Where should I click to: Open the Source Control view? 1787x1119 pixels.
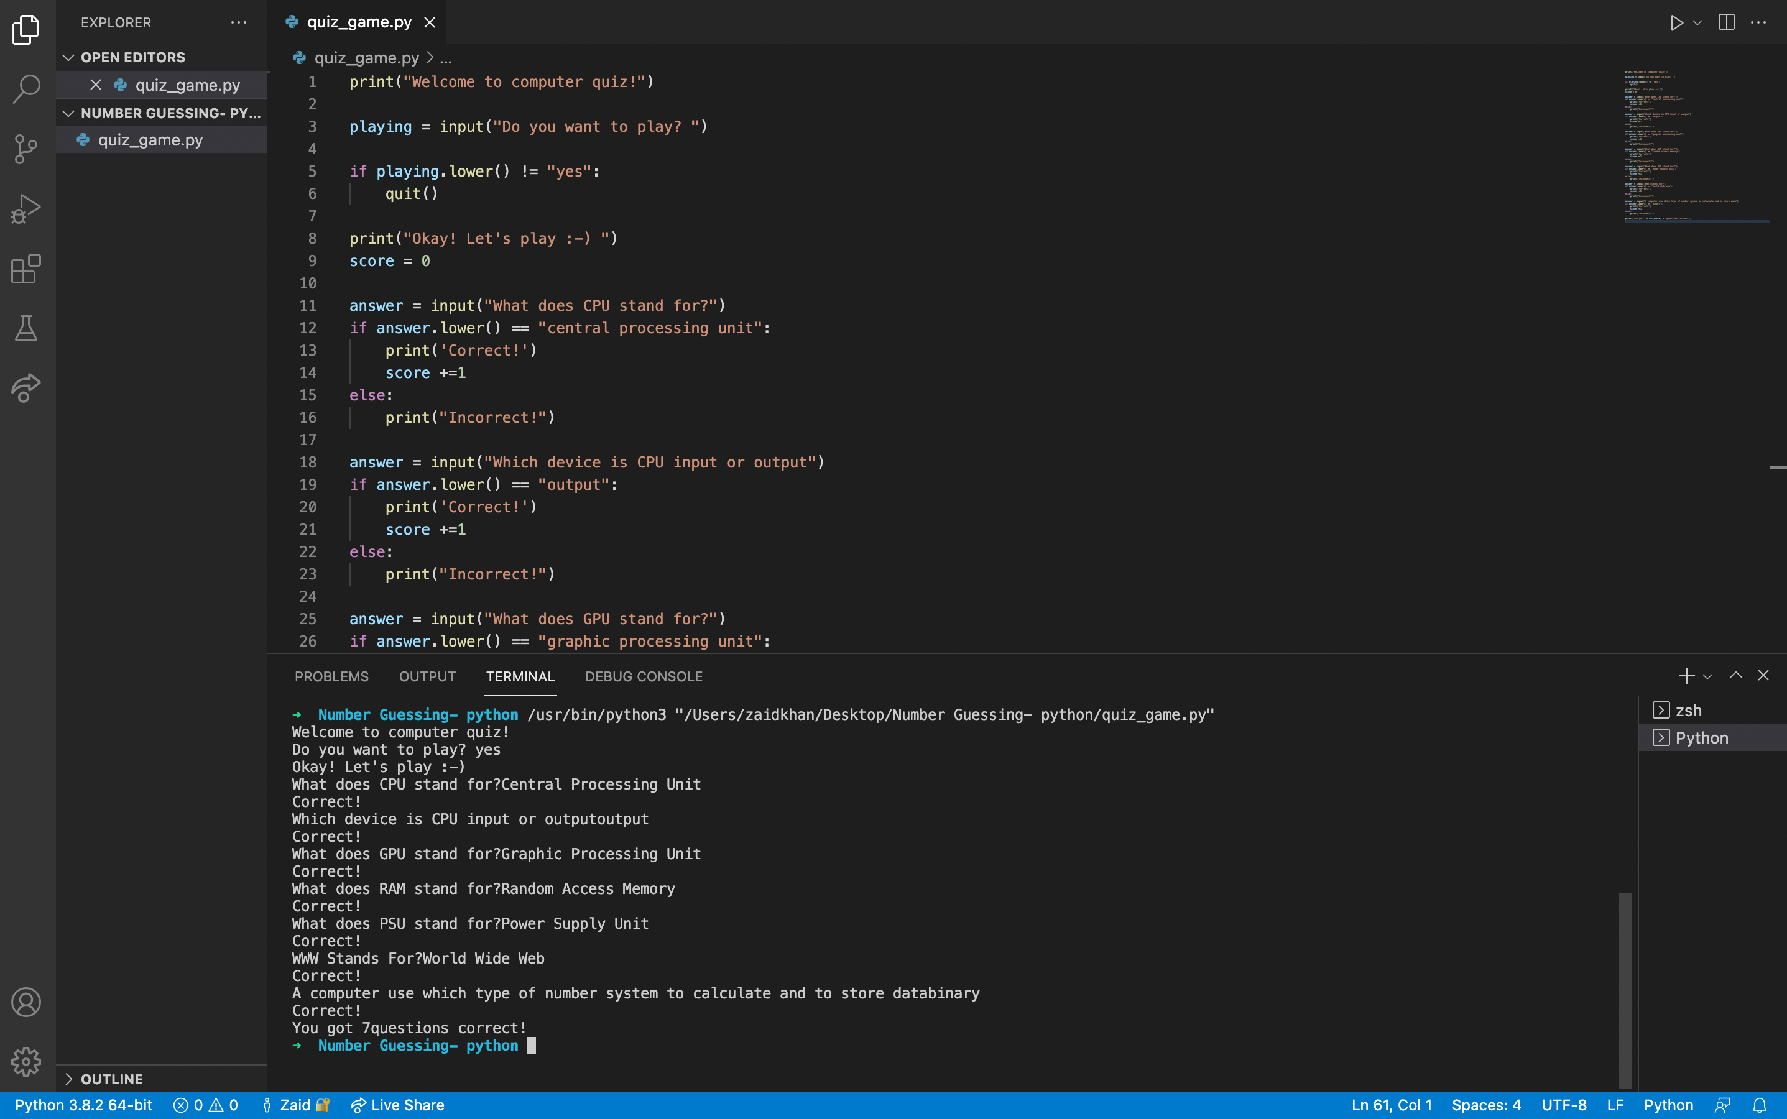click(x=27, y=149)
